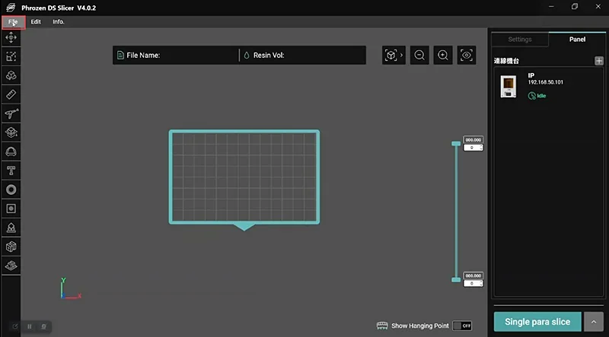Select the model-on-supports tool
This screenshot has height=337, width=609.
[x=11, y=228]
